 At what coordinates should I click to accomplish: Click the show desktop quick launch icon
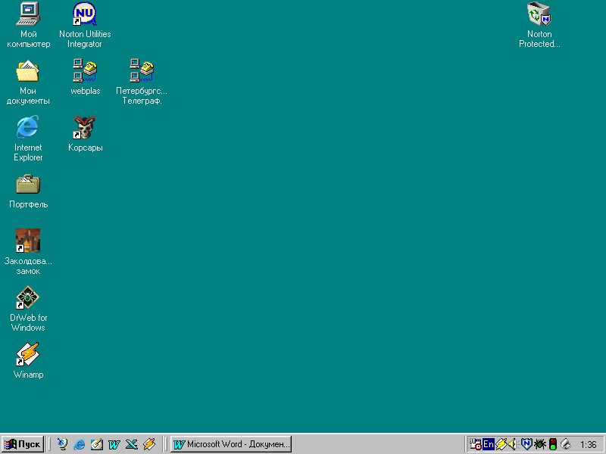click(97, 444)
